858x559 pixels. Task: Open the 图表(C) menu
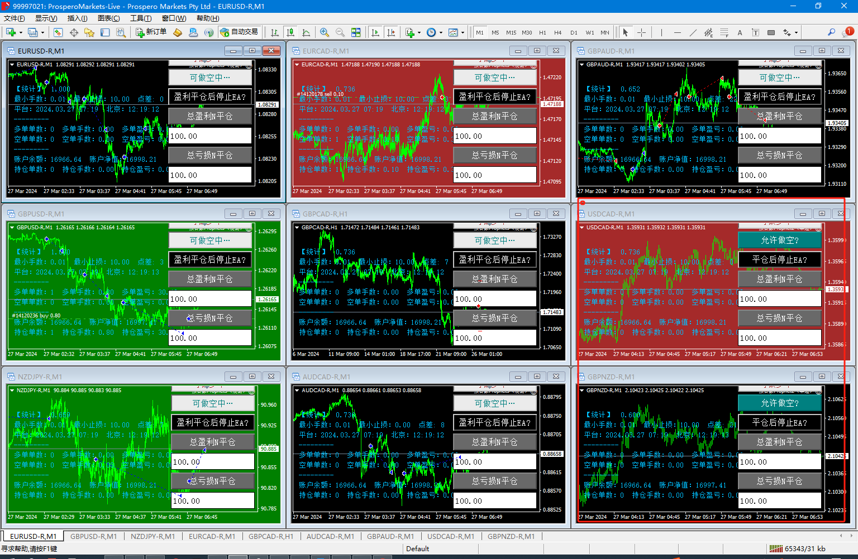pos(109,18)
